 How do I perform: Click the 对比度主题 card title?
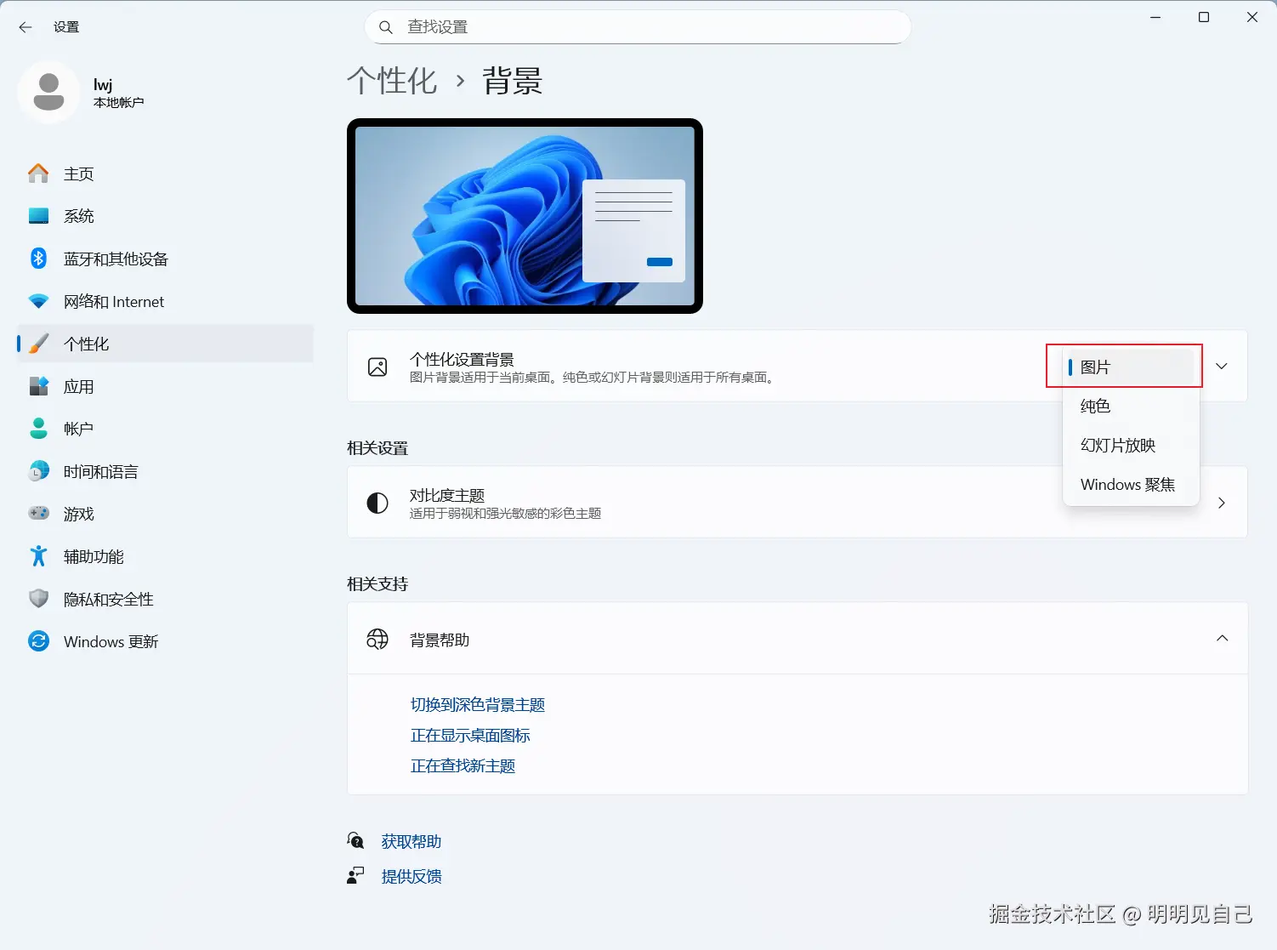[x=447, y=495]
